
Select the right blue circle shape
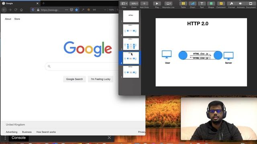218,55
